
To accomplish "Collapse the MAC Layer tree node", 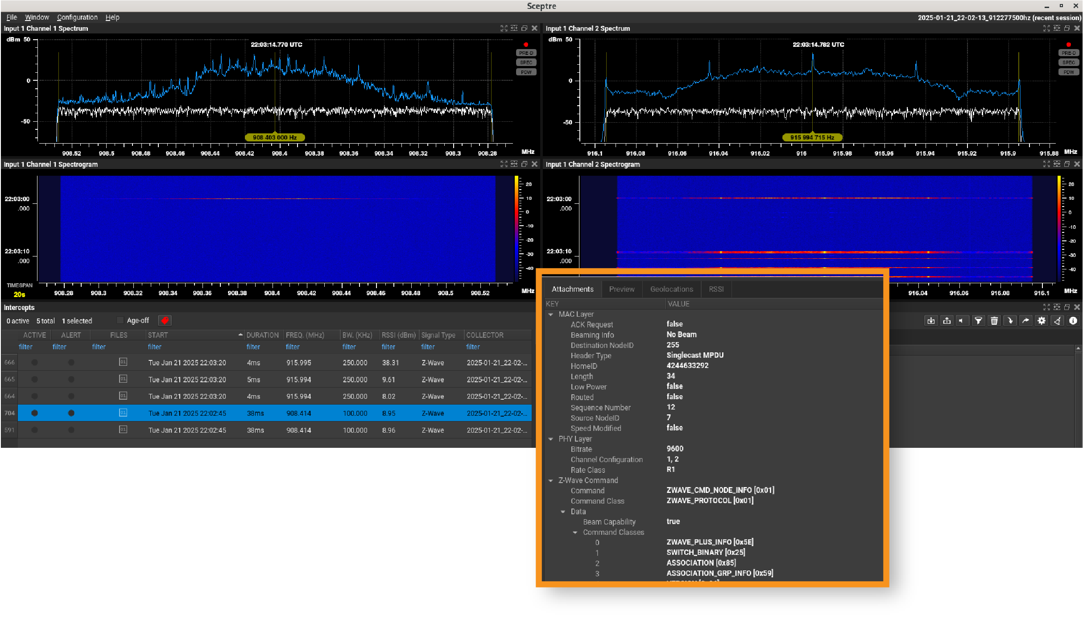I will [551, 314].
